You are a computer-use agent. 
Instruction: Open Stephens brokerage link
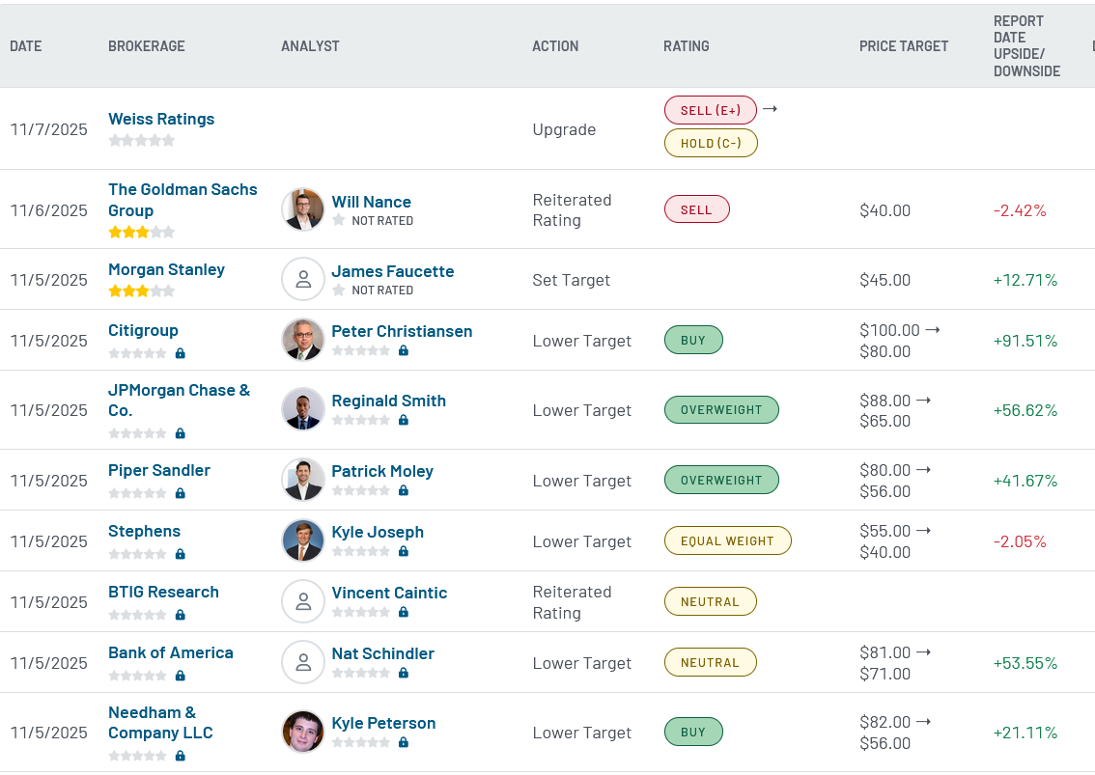(x=144, y=532)
